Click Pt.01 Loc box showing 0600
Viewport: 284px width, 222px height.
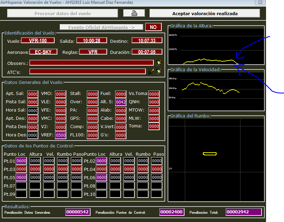click(x=21, y=161)
